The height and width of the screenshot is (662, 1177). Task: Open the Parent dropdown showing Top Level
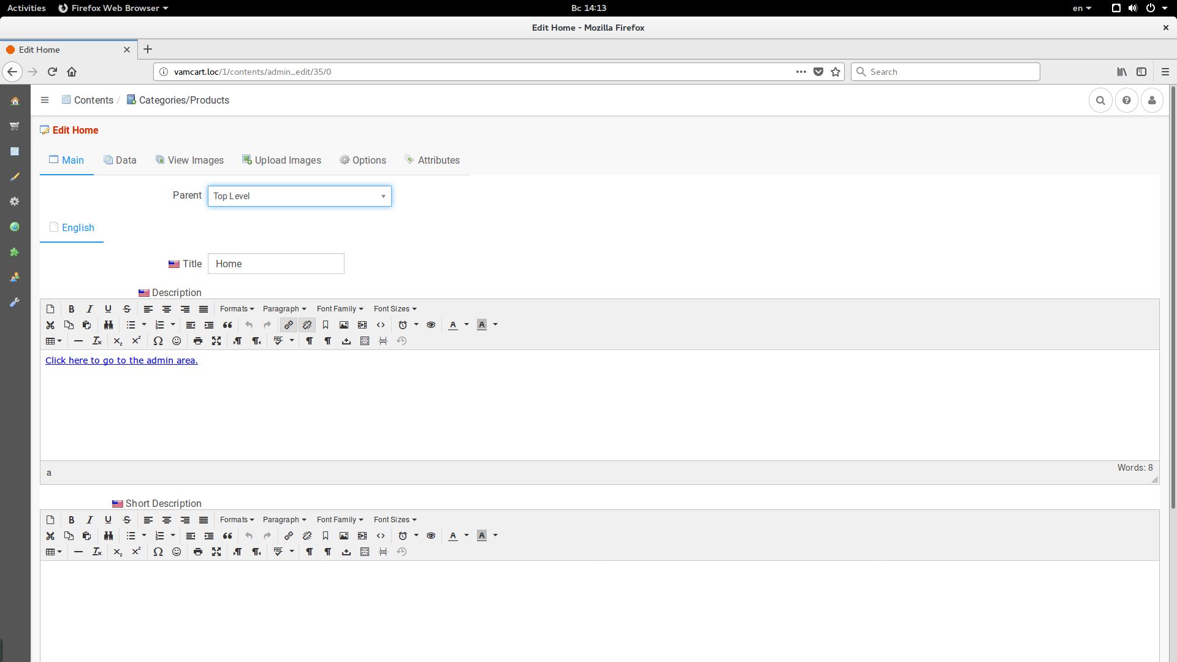point(299,196)
